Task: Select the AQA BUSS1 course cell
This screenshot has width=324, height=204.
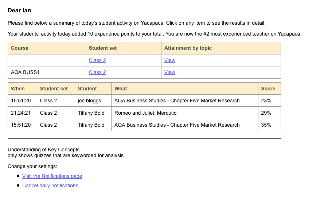Action: pyautogui.click(x=26, y=72)
